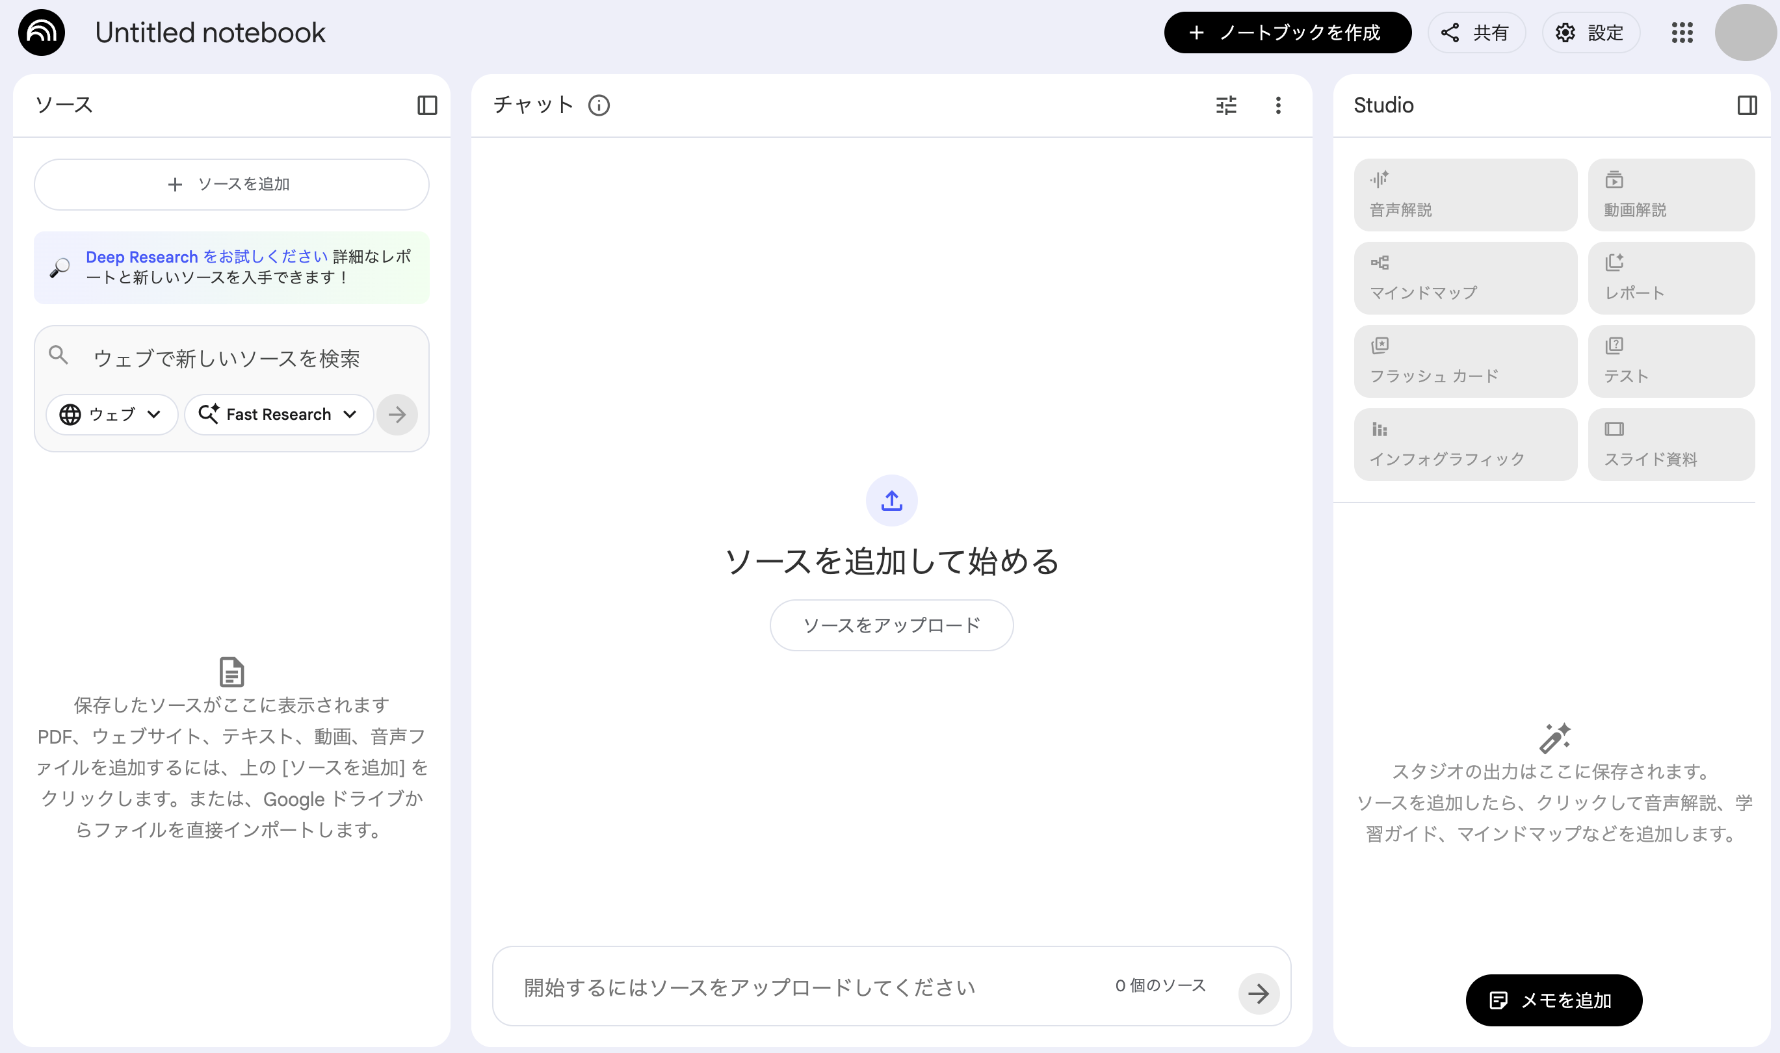Screen dimensions: 1780x1053
Task: Create a レポート from Studio
Action: (1671, 278)
